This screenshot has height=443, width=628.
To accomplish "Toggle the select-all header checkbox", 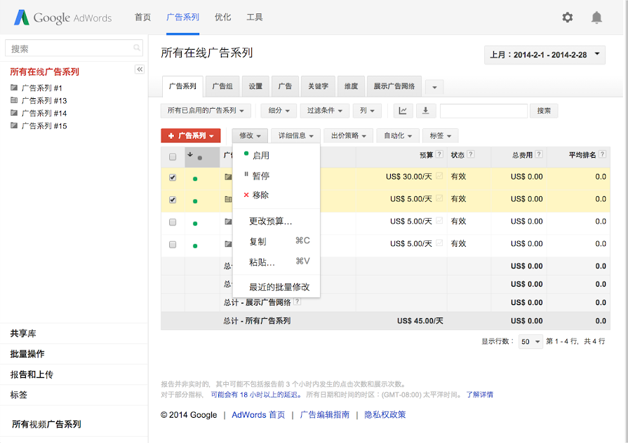I will pyautogui.click(x=173, y=157).
